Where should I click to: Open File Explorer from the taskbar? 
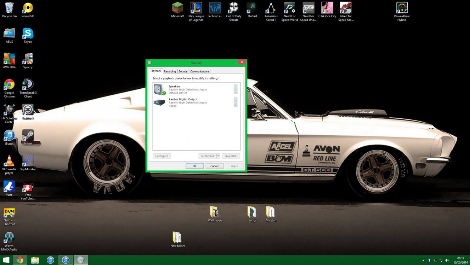point(35,260)
